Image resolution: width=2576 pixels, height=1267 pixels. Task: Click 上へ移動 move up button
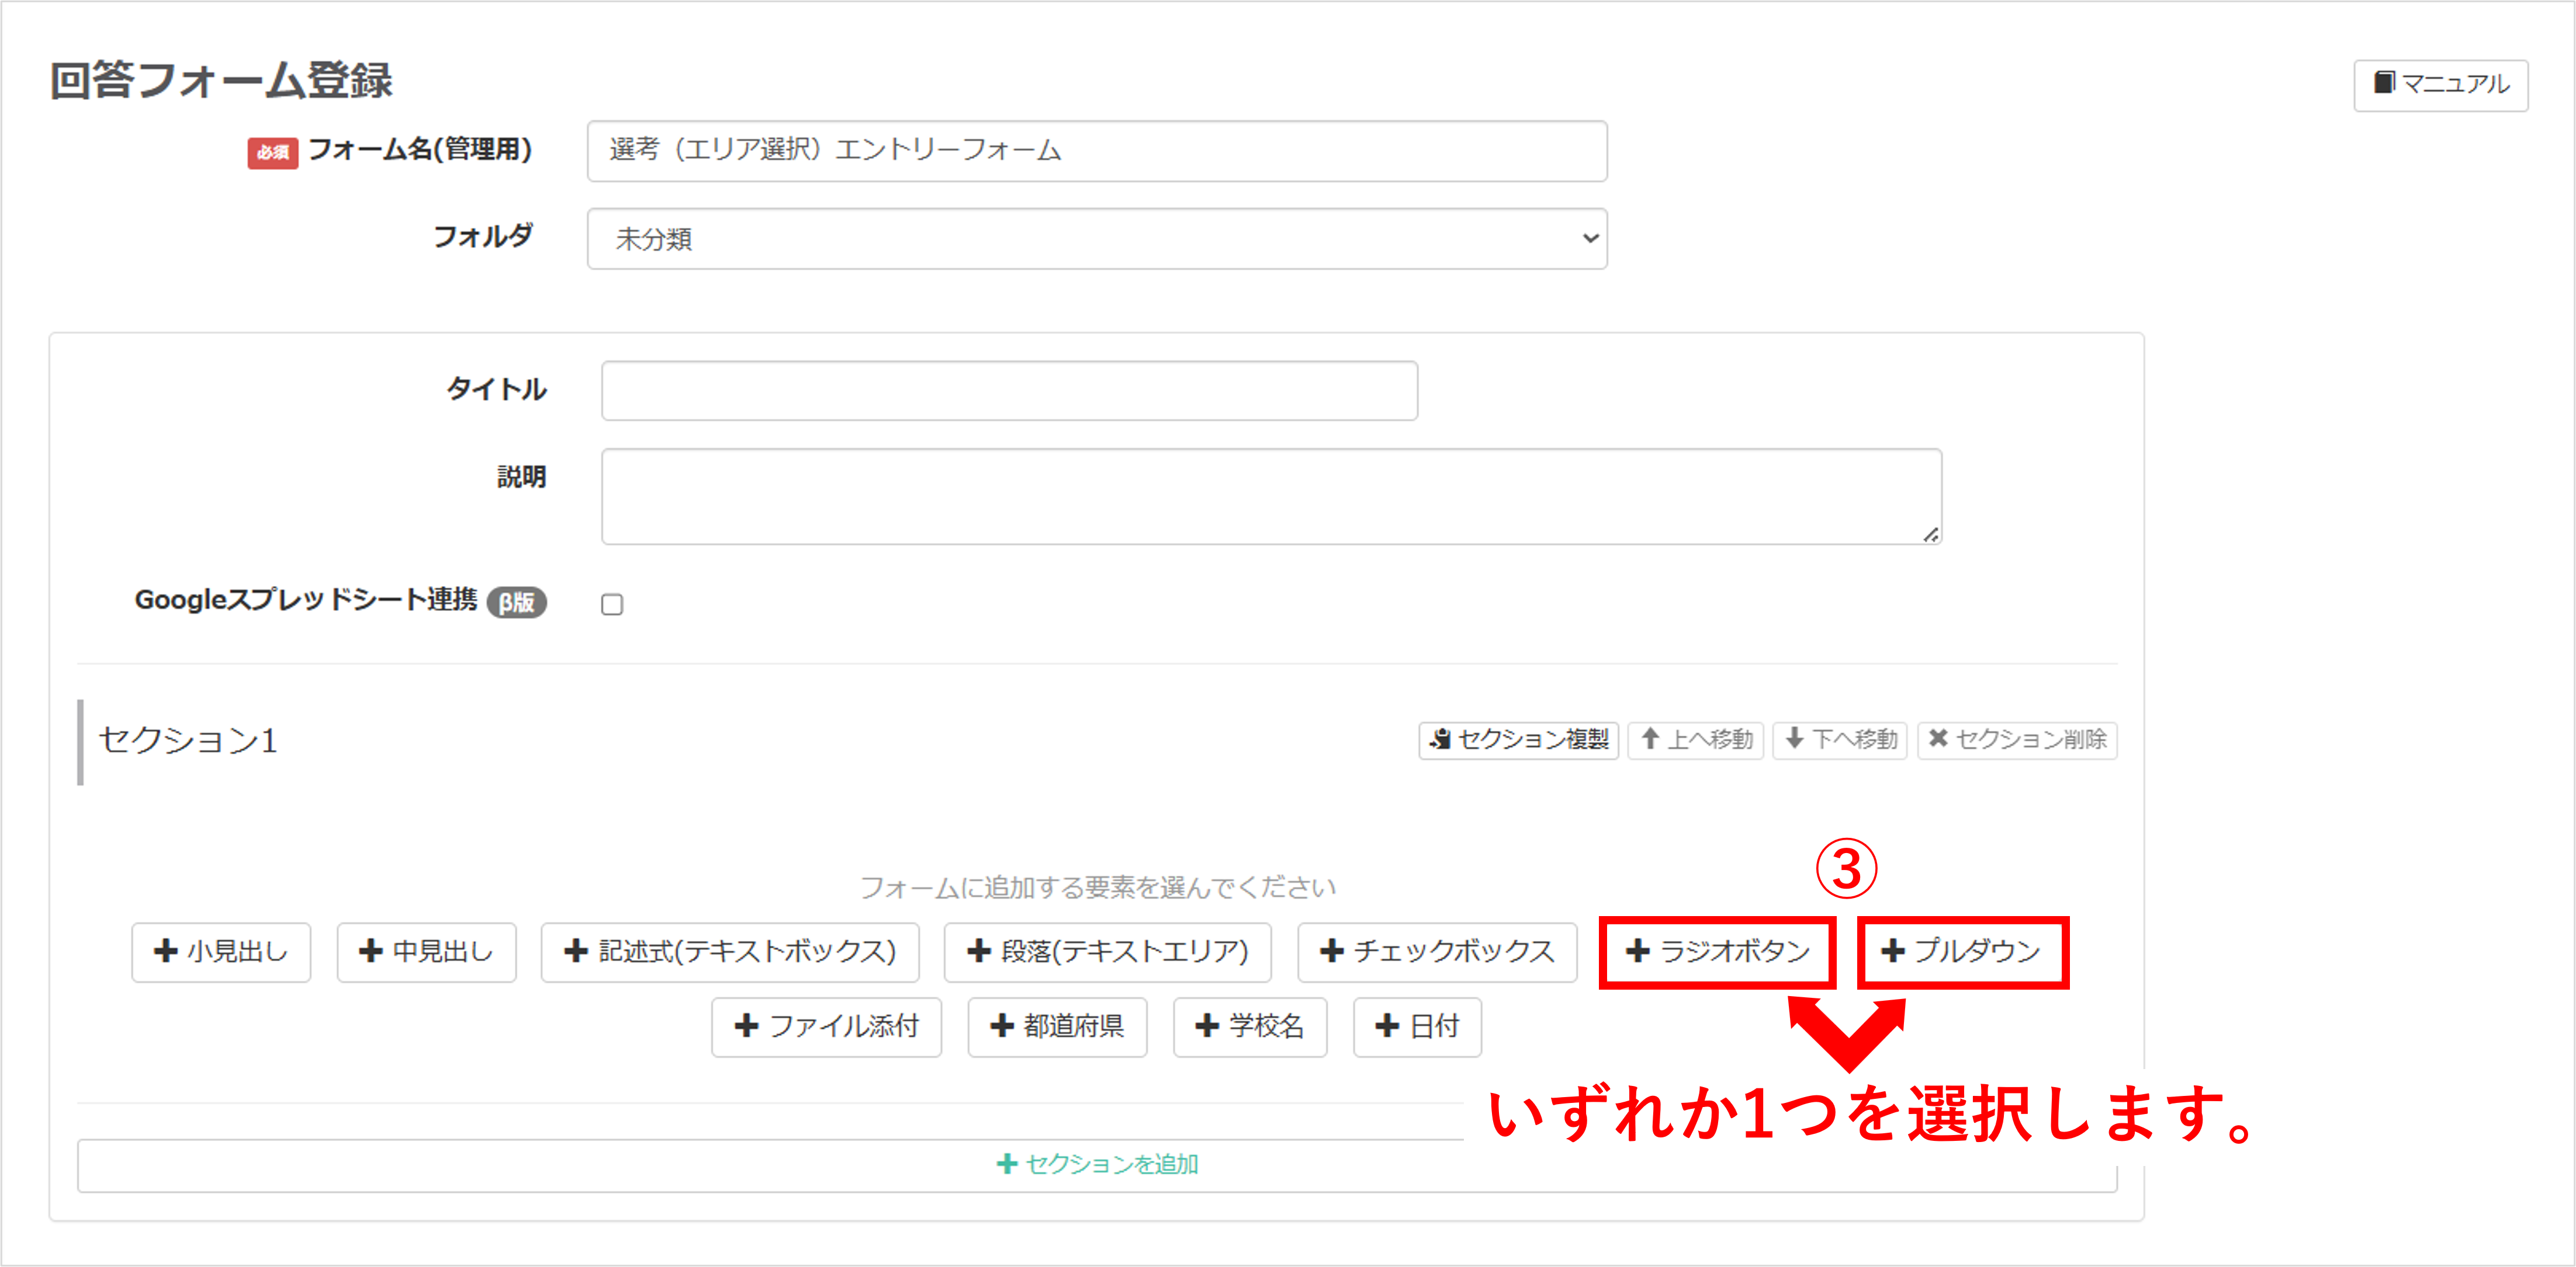[x=1695, y=740]
